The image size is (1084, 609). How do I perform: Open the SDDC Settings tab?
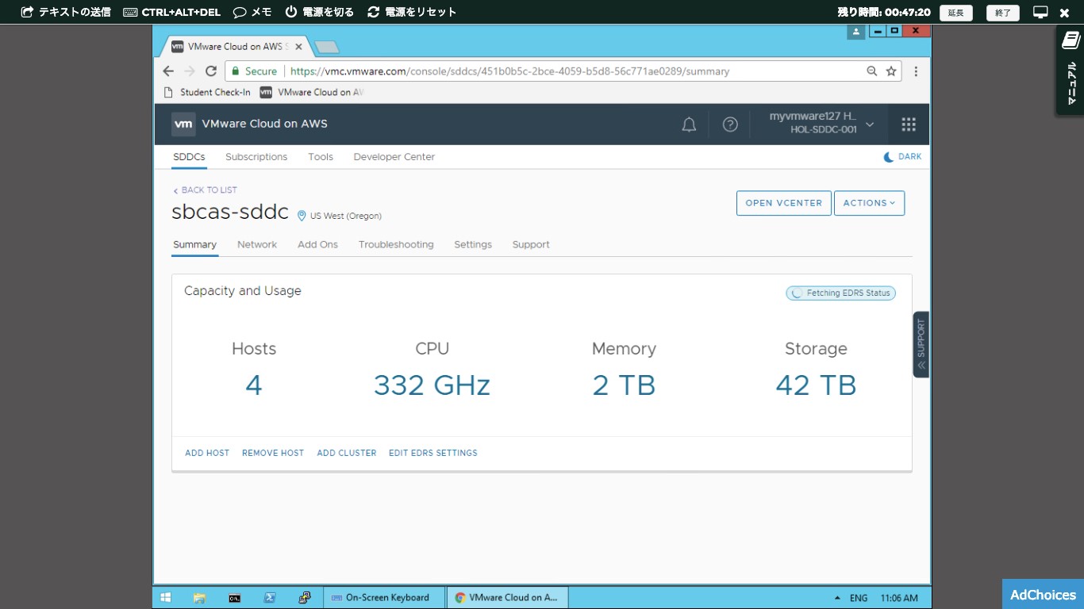click(x=473, y=245)
